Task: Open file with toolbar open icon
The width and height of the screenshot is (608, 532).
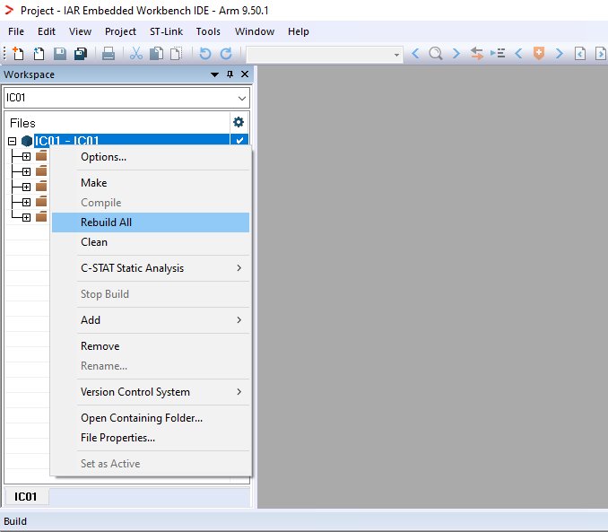Action: (x=39, y=53)
